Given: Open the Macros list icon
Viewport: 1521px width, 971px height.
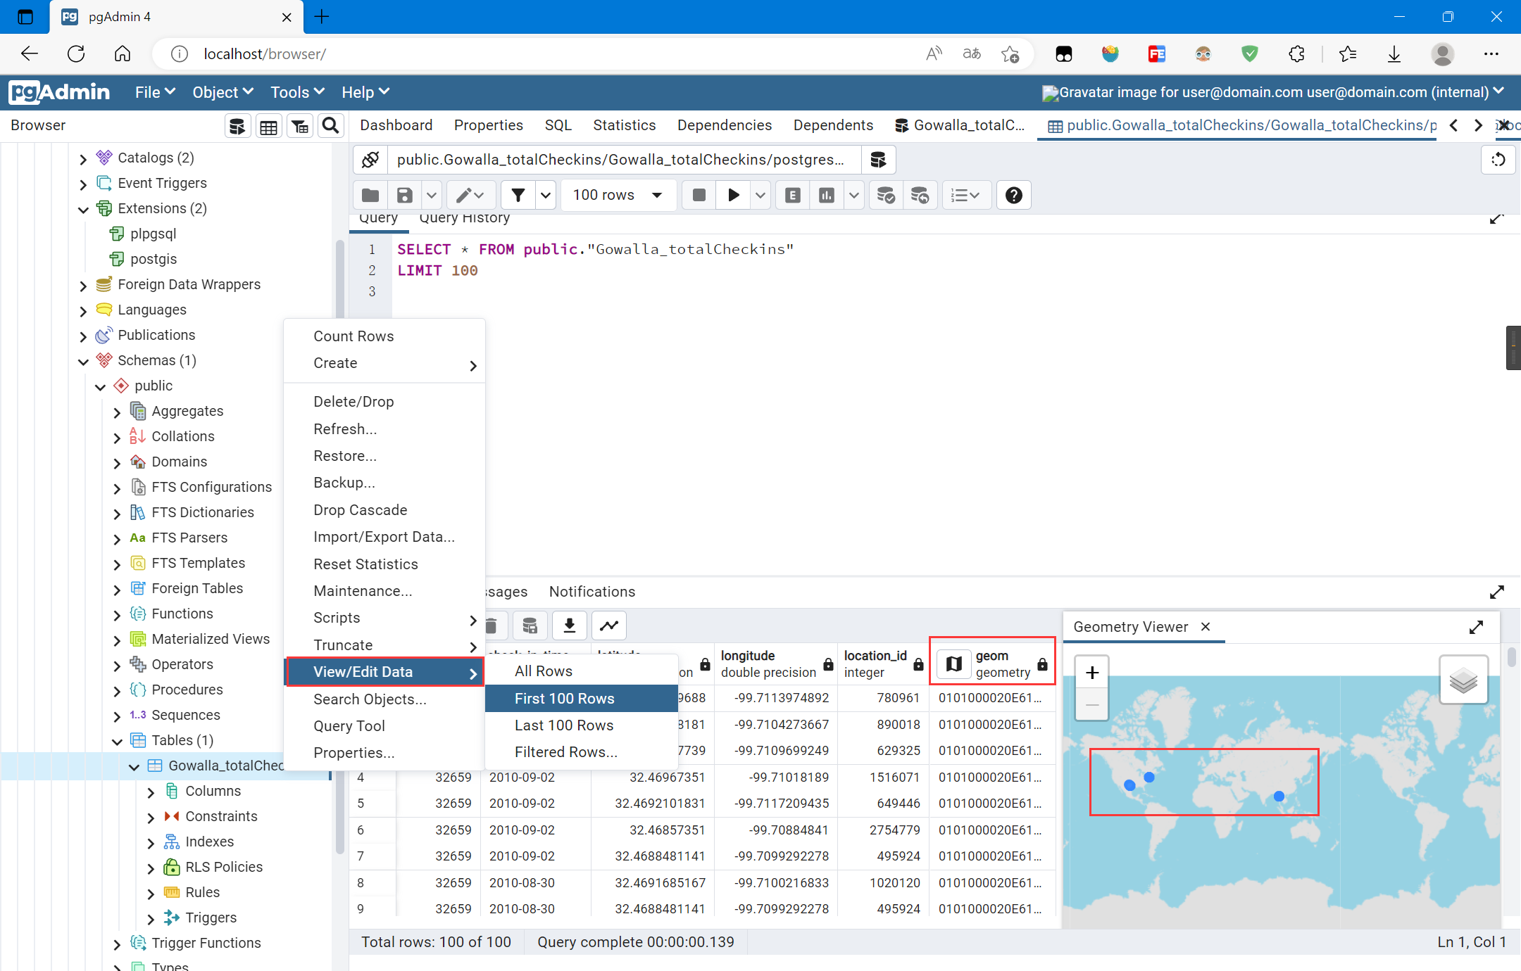Looking at the screenshot, I should coord(965,195).
